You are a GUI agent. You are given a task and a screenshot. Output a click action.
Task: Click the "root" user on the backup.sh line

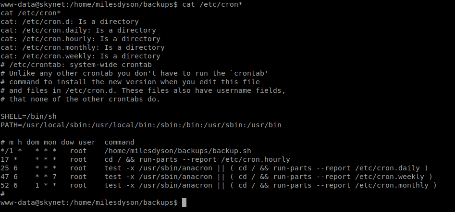point(78,151)
